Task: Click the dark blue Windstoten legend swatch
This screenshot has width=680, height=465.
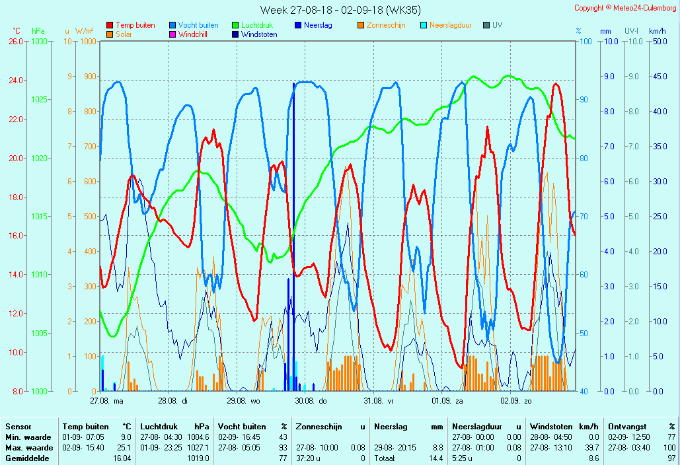Action: point(235,34)
